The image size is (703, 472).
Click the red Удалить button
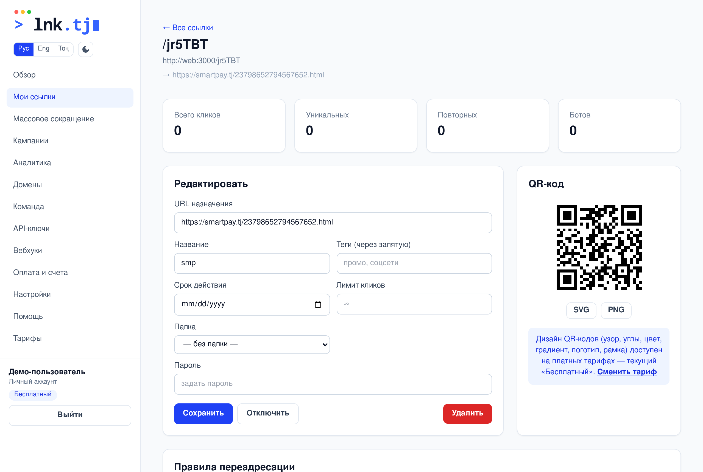coord(467,414)
